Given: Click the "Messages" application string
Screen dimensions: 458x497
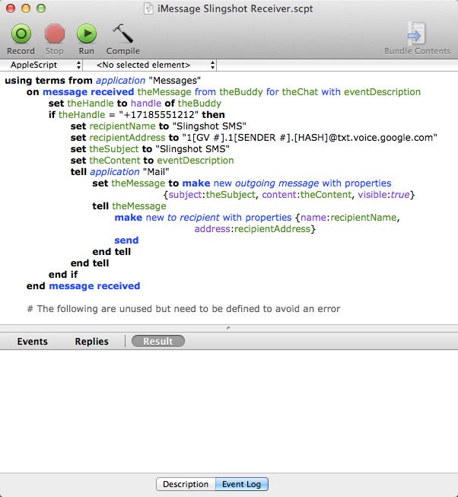Looking at the screenshot, I should [174, 81].
